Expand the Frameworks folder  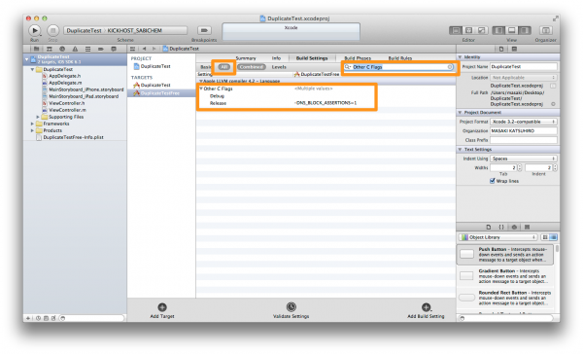32,124
